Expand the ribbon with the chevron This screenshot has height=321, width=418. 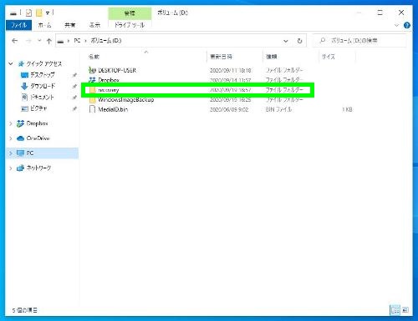pos(396,25)
